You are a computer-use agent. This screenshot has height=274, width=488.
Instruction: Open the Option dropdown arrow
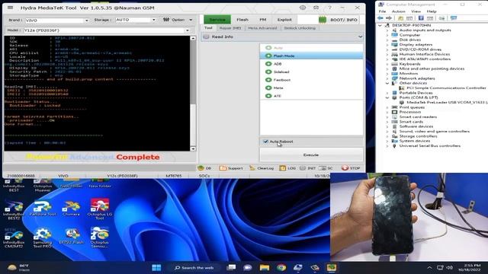(x=191, y=20)
